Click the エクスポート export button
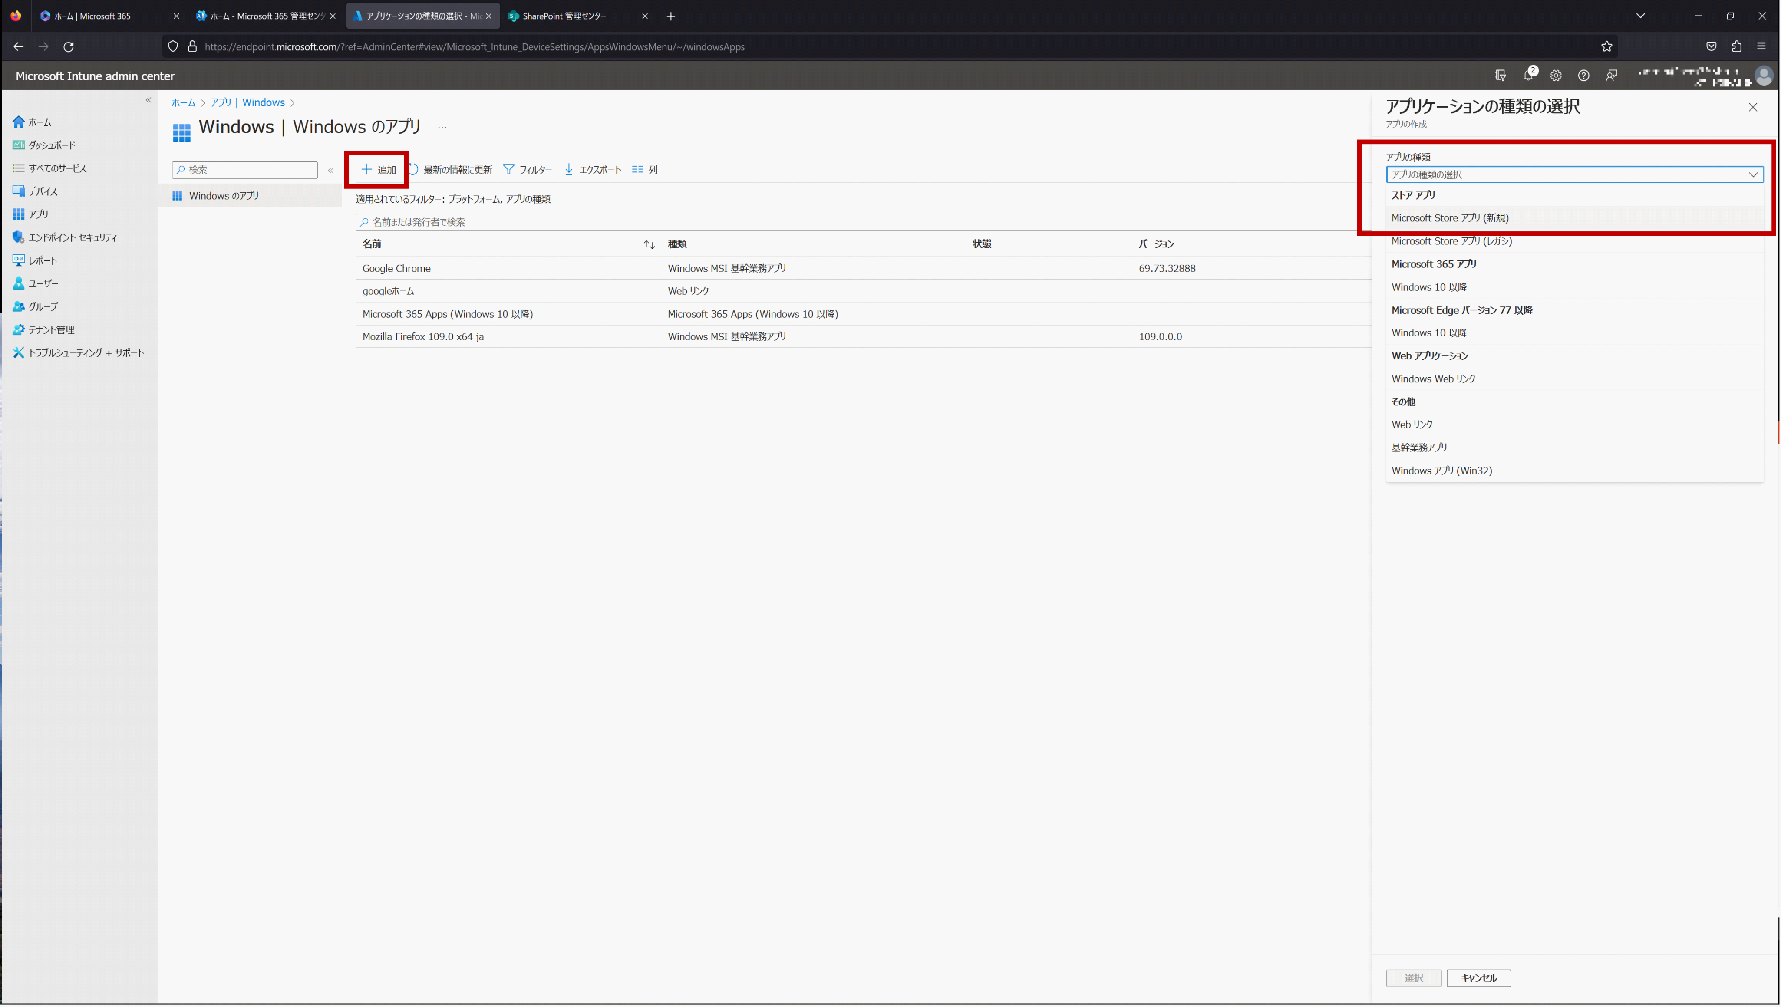Viewport: 1781px width, 1007px height. (593, 169)
